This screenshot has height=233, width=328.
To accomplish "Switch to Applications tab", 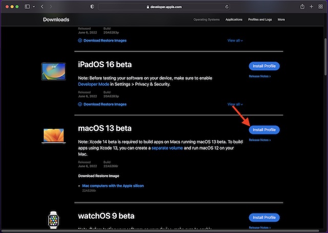I will [234, 20].
